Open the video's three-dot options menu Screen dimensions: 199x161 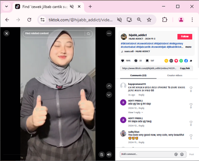(x=109, y=33)
